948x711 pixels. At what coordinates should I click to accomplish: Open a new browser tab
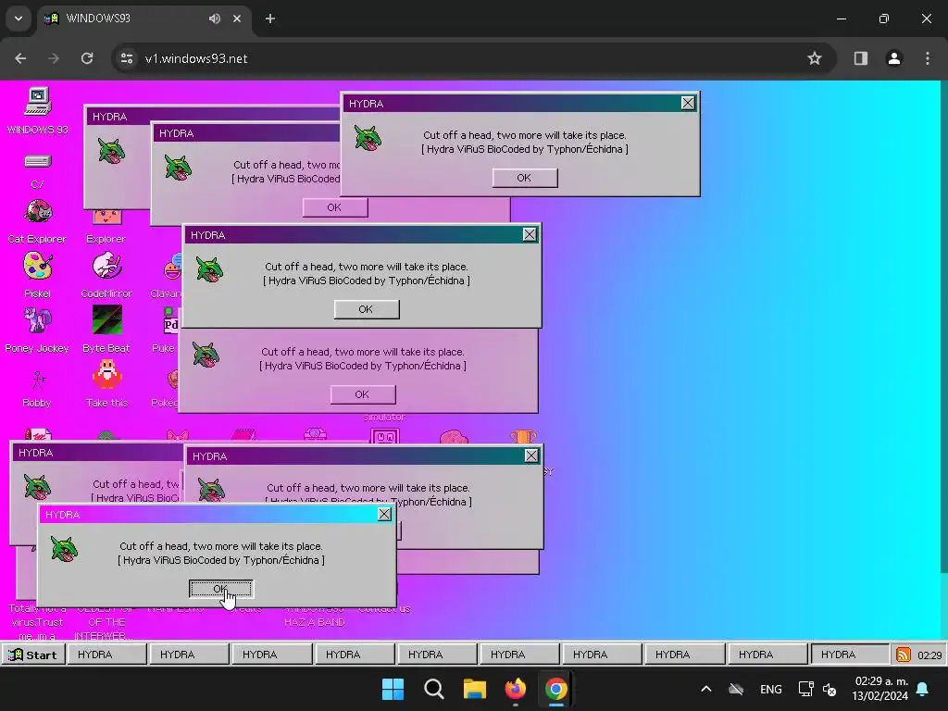click(x=270, y=19)
